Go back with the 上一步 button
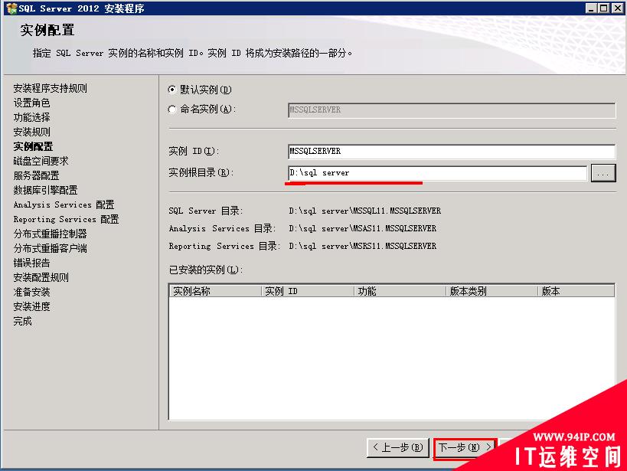This screenshot has height=471, width=627. 397,447
